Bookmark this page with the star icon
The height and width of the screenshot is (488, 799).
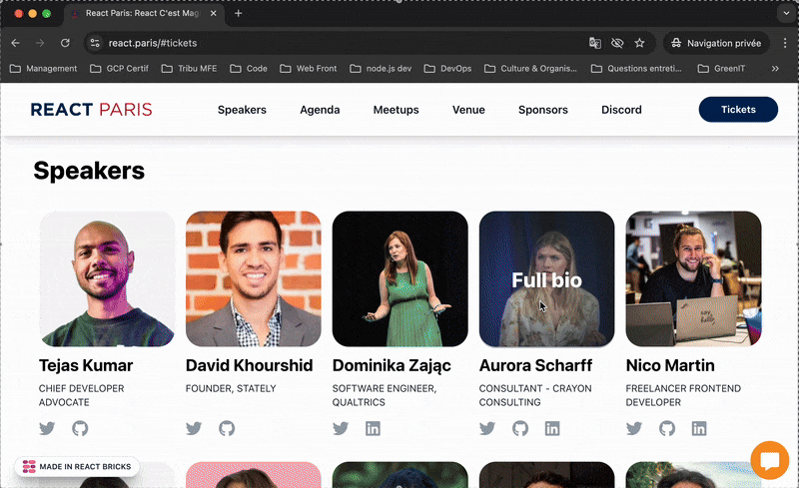639,43
